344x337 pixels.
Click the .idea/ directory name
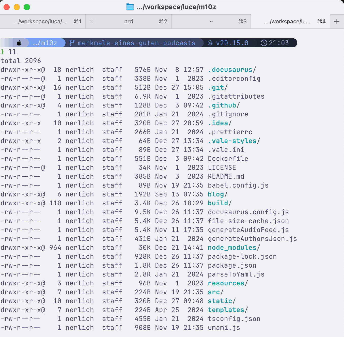(220, 123)
